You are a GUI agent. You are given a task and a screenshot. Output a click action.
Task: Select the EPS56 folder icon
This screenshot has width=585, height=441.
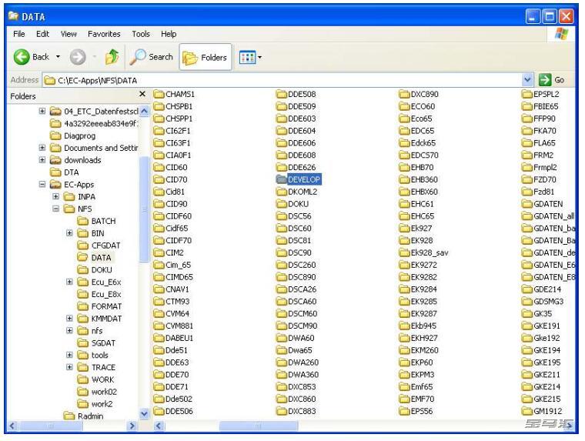tap(404, 411)
